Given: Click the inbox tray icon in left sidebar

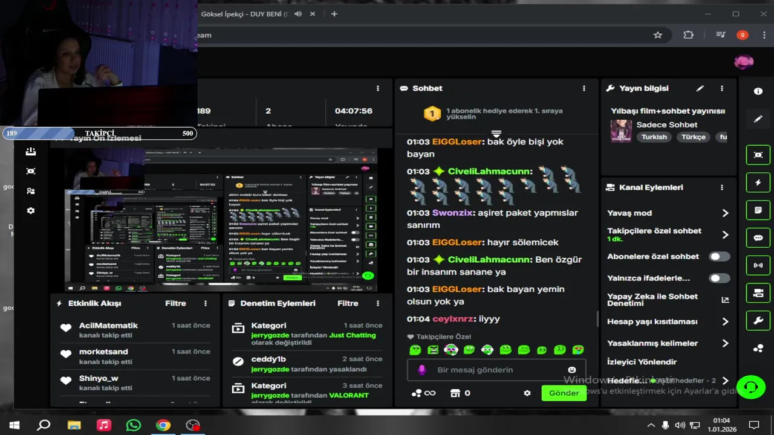Looking at the screenshot, I should 31,152.
